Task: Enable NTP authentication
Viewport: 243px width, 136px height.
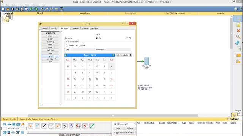Action: click(x=67, y=46)
